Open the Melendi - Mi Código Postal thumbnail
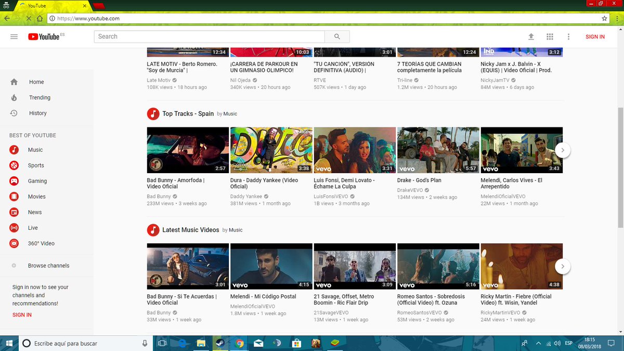624x351 pixels. [x=271, y=267]
